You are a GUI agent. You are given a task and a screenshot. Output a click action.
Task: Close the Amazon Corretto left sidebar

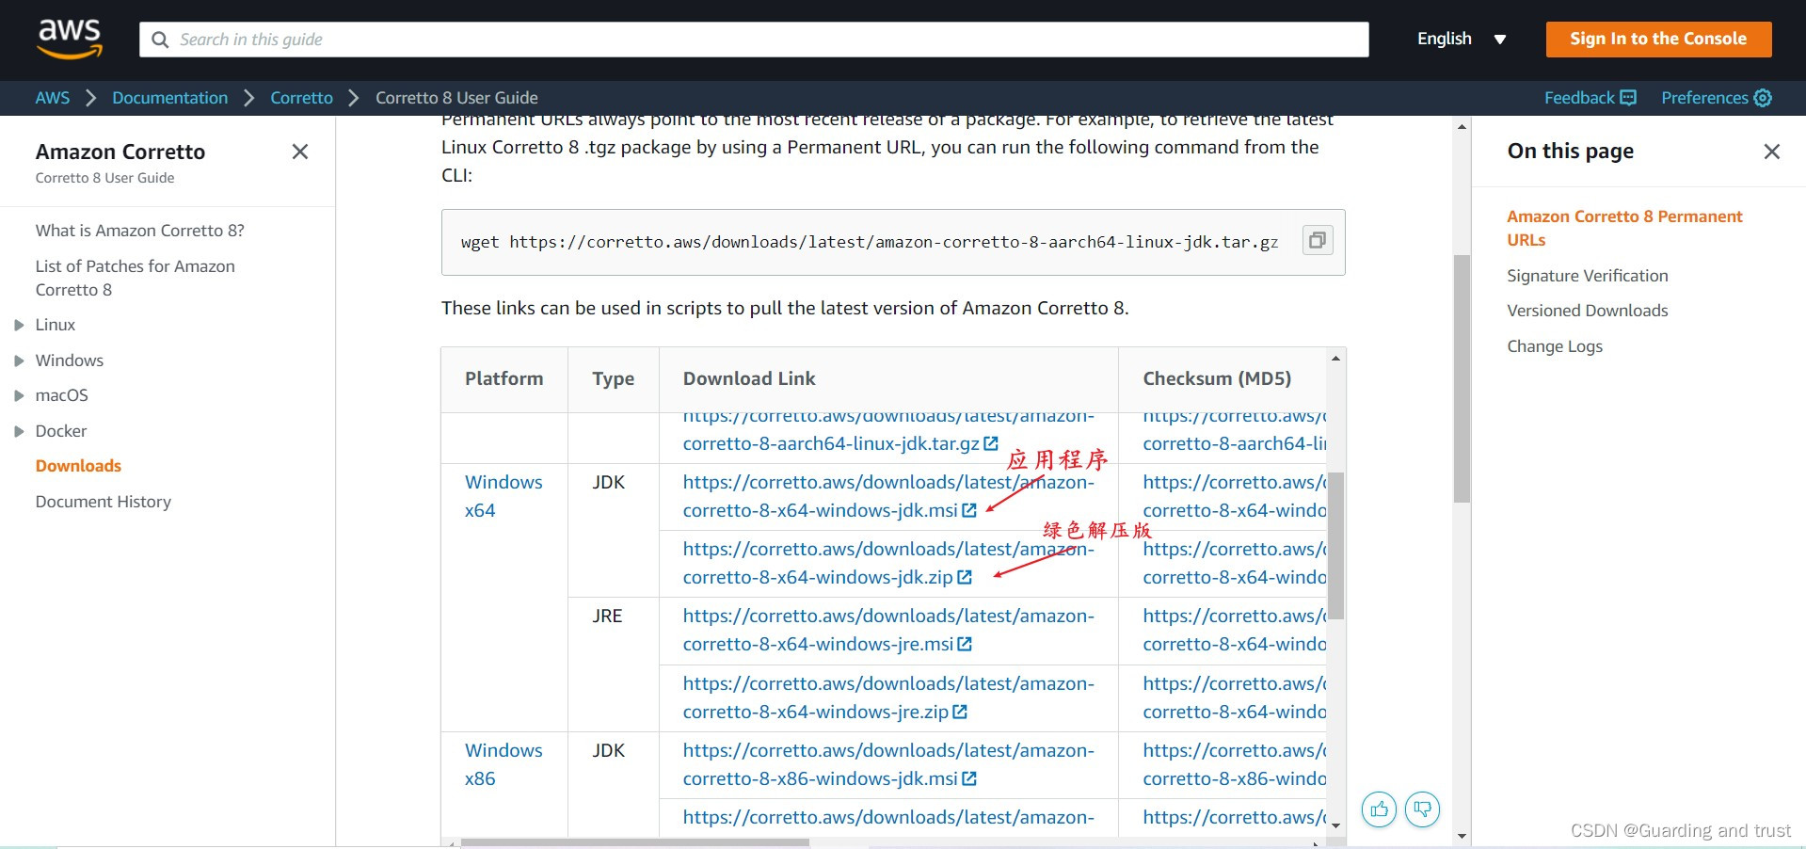(300, 152)
